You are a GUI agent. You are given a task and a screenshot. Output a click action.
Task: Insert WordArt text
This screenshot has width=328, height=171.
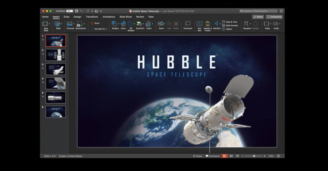(216, 25)
